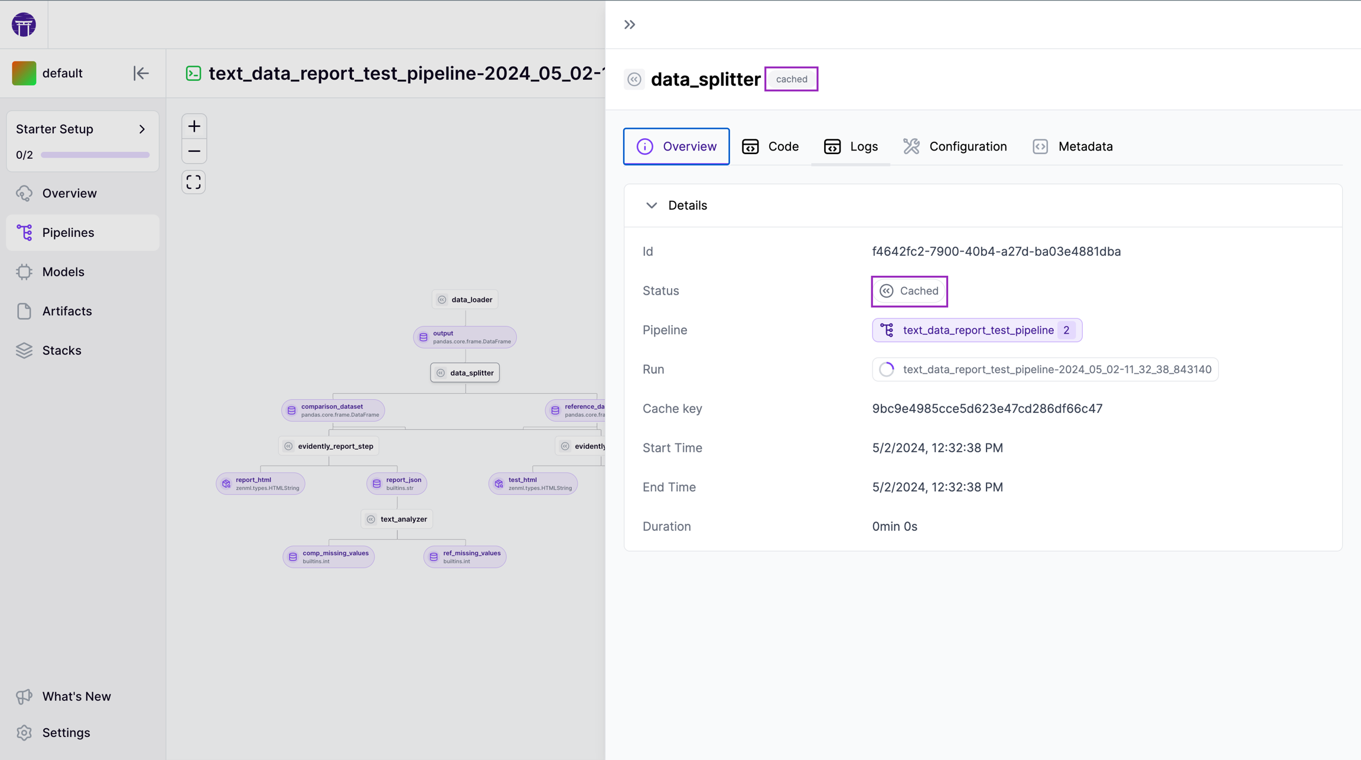Collapse the Details section
The height and width of the screenshot is (760, 1361).
pos(652,205)
